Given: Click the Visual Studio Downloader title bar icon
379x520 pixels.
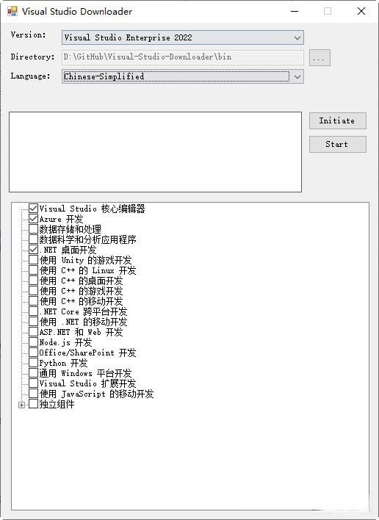Looking at the screenshot, I should point(12,11).
